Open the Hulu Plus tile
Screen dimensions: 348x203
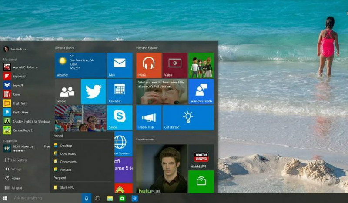click(162, 169)
